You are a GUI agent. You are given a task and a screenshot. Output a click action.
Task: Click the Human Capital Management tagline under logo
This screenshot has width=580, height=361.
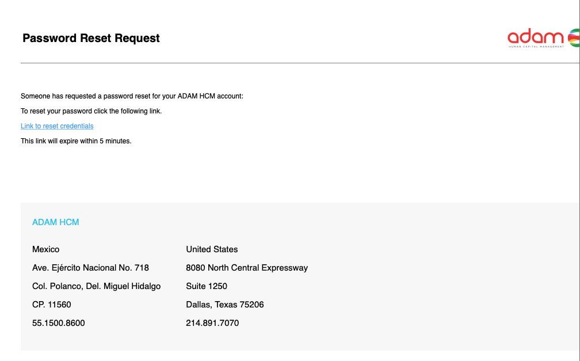536,47
